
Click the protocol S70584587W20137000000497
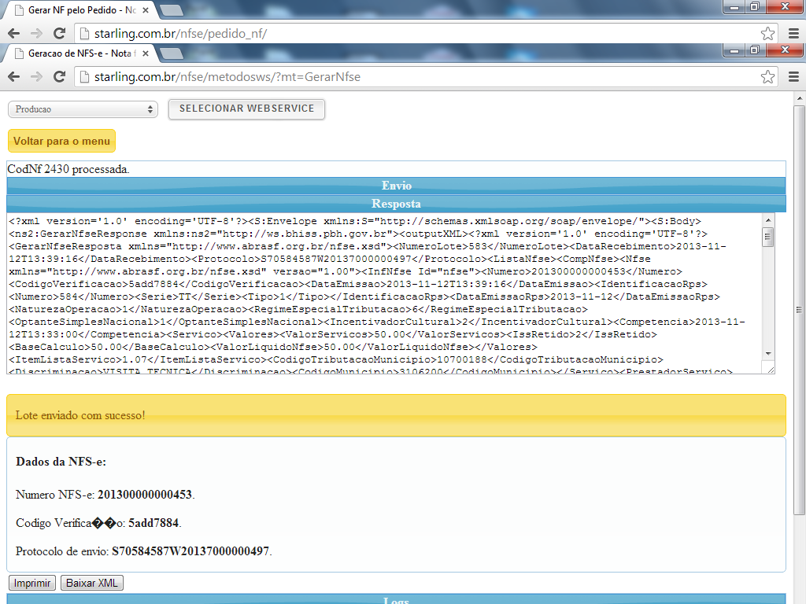point(190,551)
